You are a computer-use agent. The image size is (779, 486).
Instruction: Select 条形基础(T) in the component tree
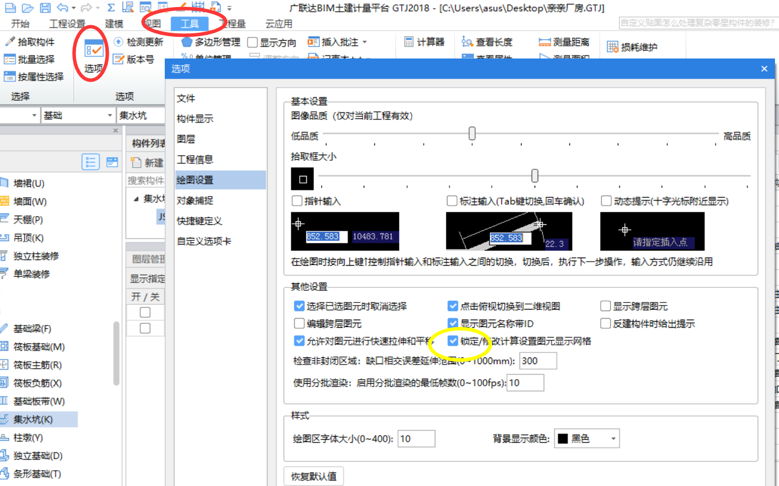click(37, 474)
